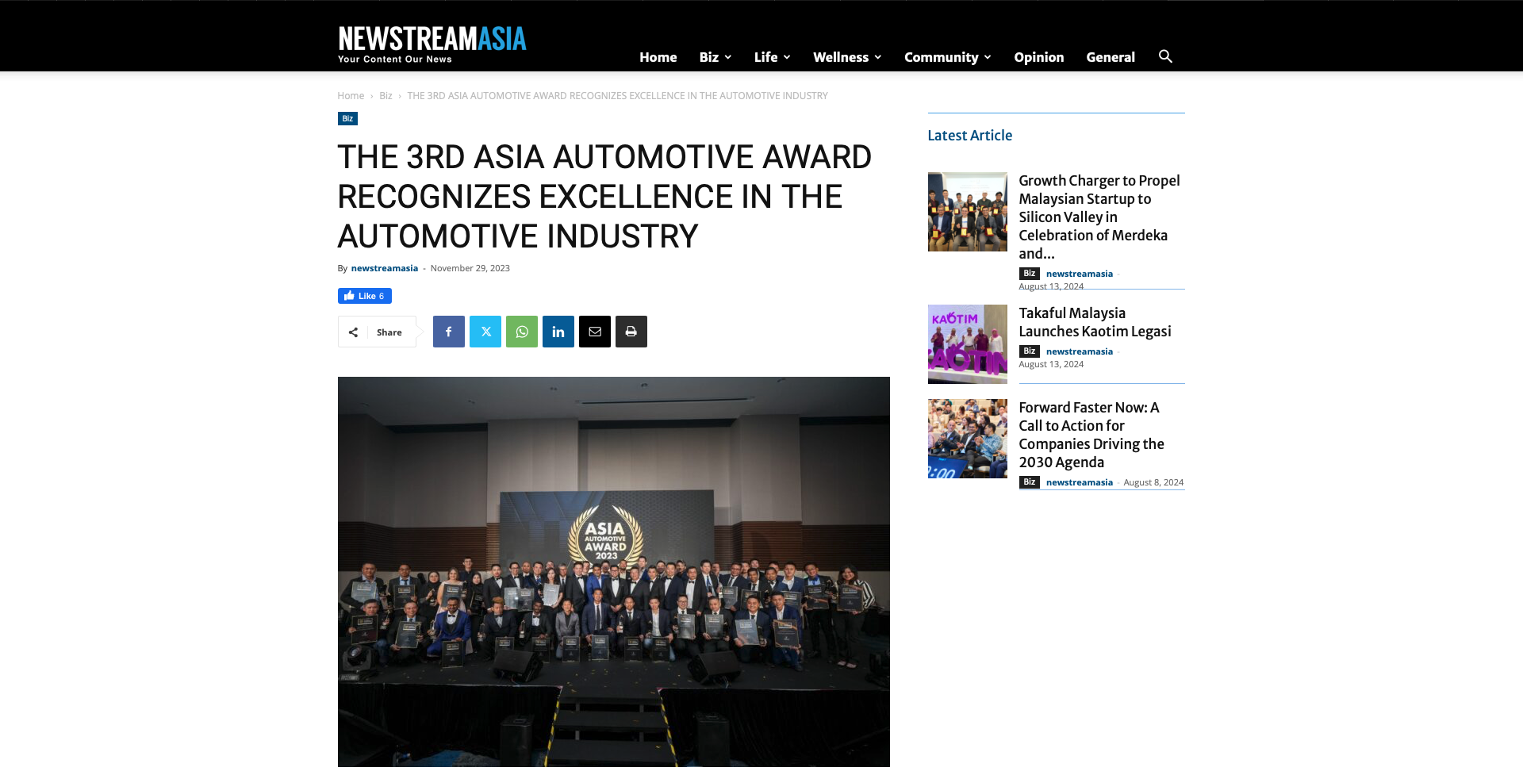Send article by email icon
Viewport: 1523px width, 775px height.
[595, 332]
